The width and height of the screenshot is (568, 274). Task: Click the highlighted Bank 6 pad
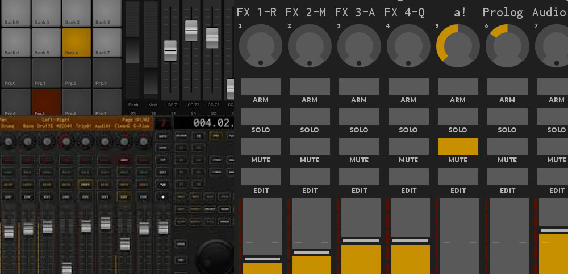click(77, 42)
